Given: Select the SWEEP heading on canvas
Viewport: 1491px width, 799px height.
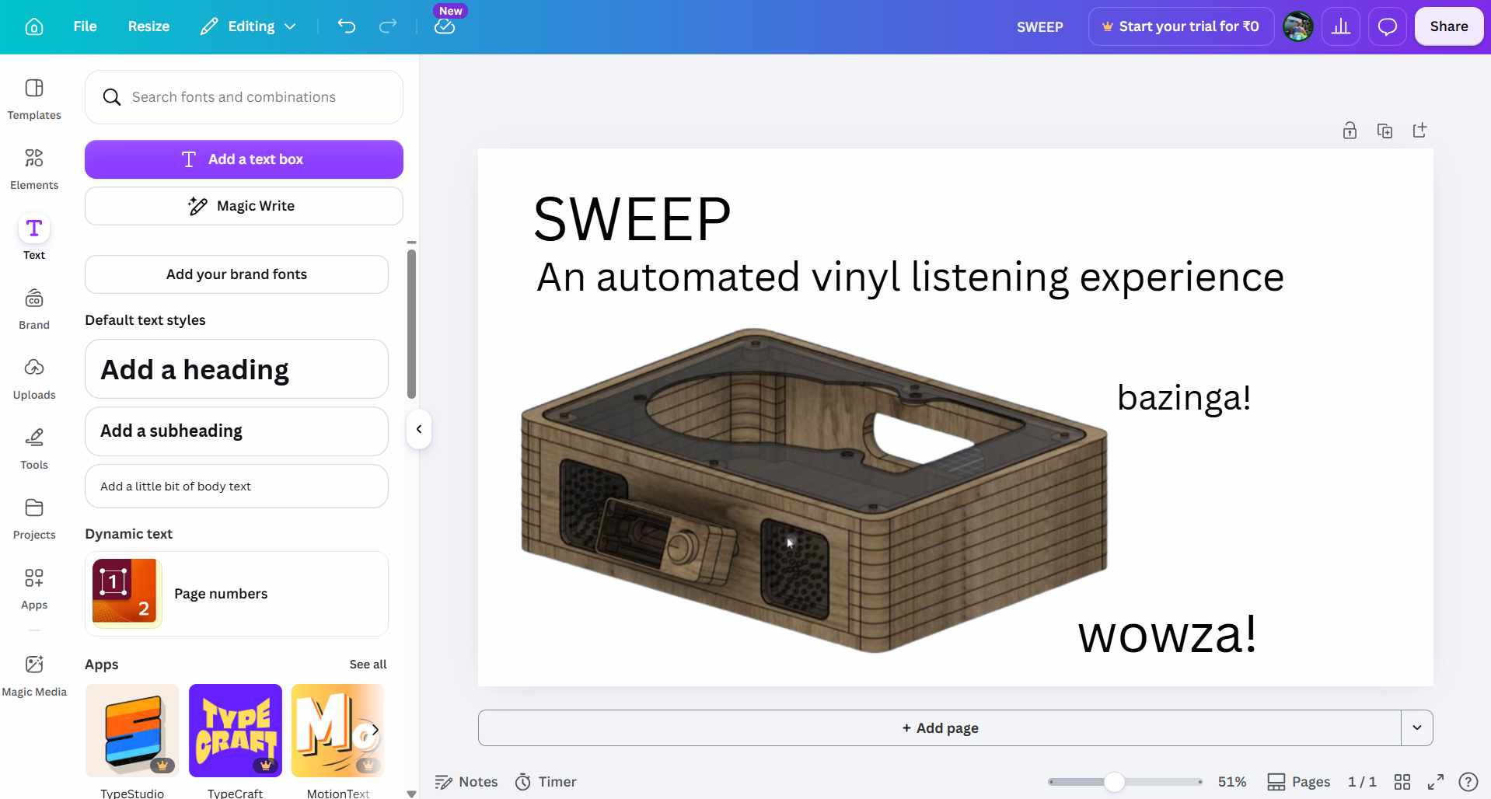Looking at the screenshot, I should (x=632, y=219).
